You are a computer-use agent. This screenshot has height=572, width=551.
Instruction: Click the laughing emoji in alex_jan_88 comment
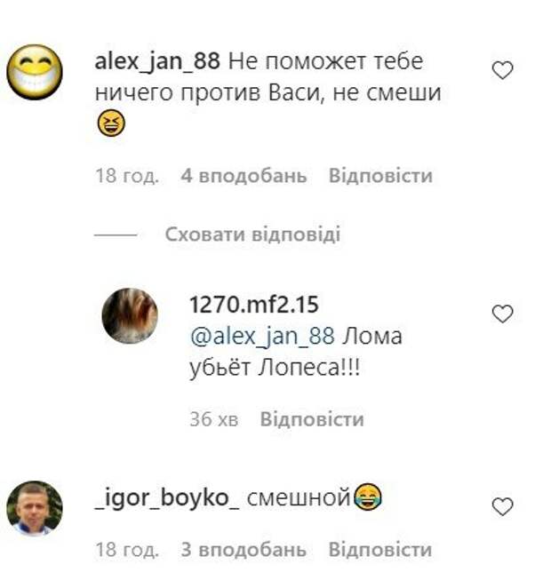(x=111, y=123)
